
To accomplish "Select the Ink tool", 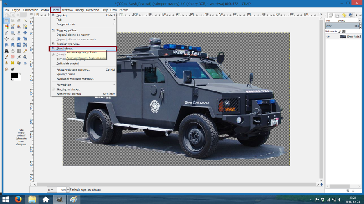I will [25, 57].
